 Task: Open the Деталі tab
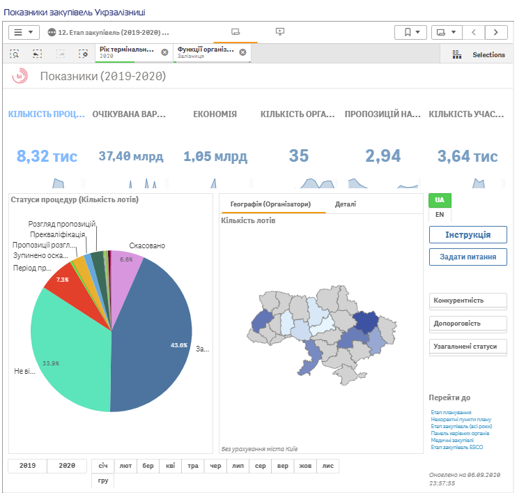pyautogui.click(x=345, y=204)
